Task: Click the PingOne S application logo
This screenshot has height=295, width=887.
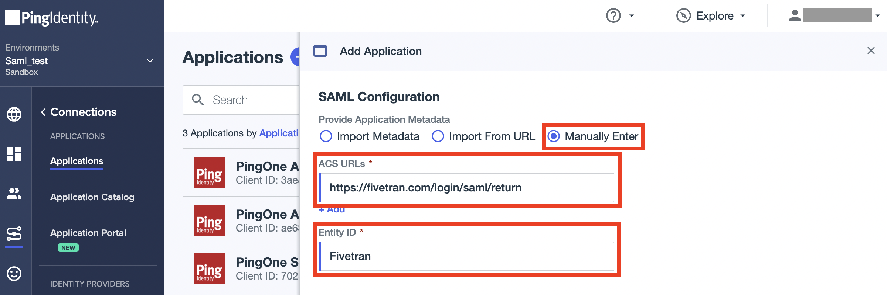Action: [x=209, y=268]
